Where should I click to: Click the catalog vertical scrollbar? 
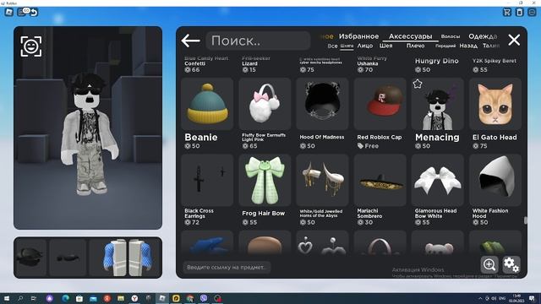[x=525, y=220]
